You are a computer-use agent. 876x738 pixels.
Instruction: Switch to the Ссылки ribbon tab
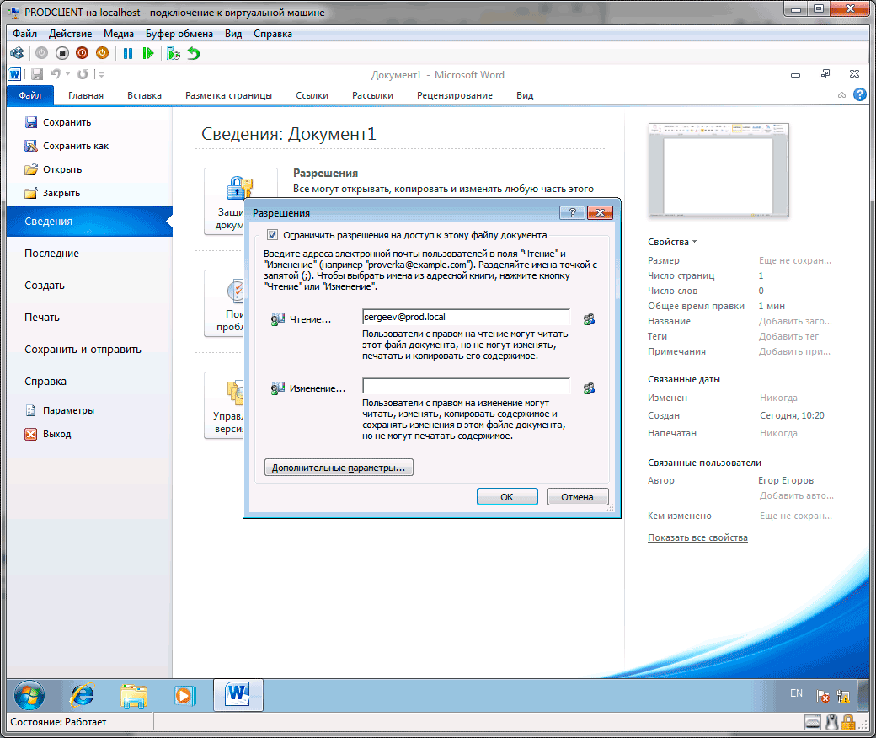tap(312, 95)
